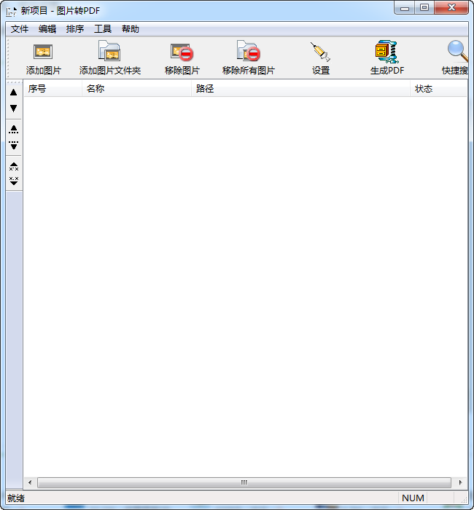Maximize the 图片转PDF window

(424, 8)
